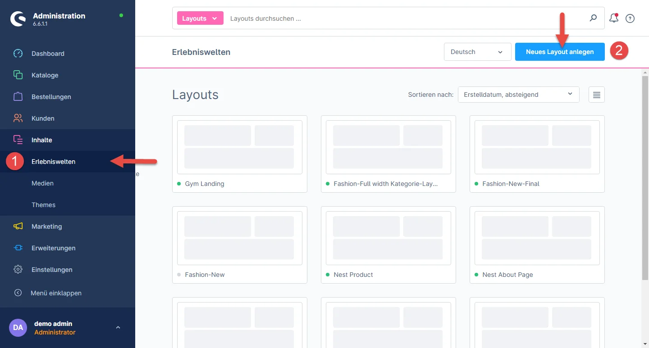Click the Dashboard gauge icon
Image resolution: width=649 pixels, height=348 pixels.
tap(18, 54)
